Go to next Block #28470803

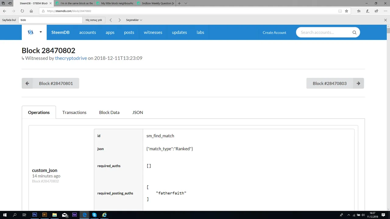335,83
